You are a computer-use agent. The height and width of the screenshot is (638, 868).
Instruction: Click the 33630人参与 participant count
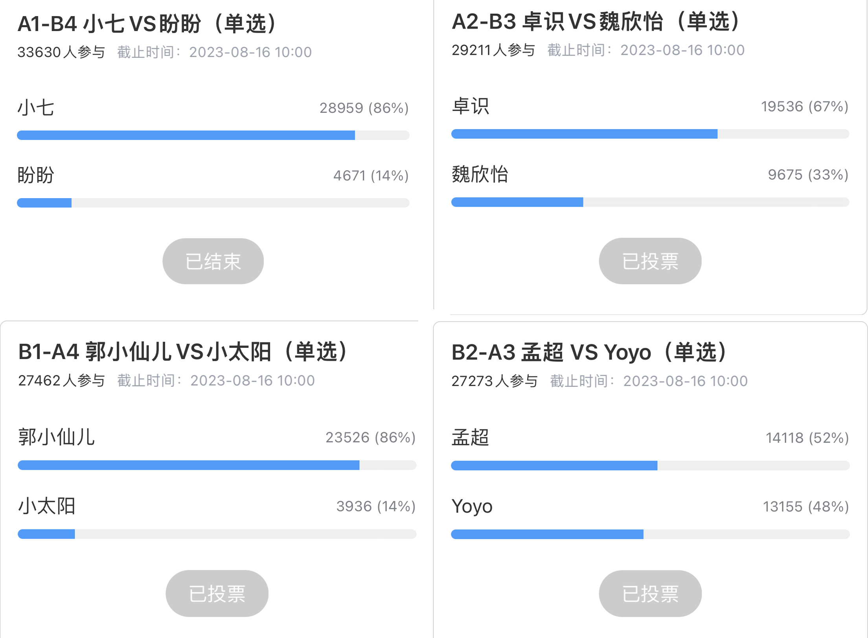61,52
